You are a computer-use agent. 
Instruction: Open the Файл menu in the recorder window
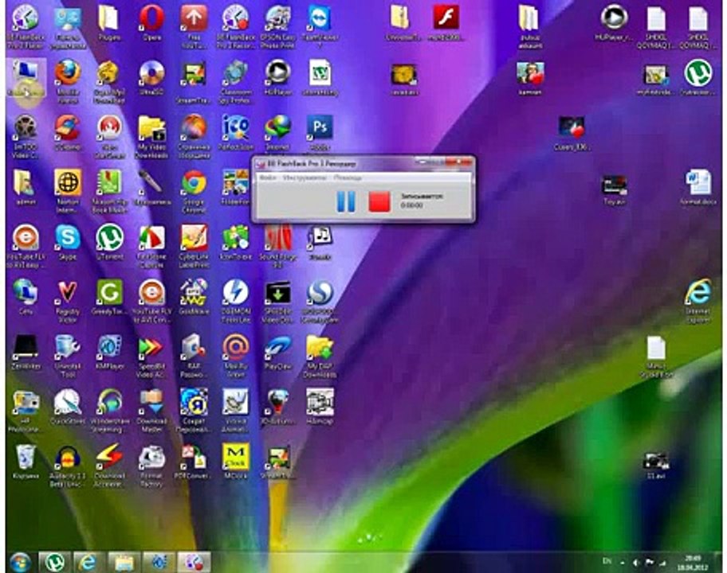[x=268, y=177]
